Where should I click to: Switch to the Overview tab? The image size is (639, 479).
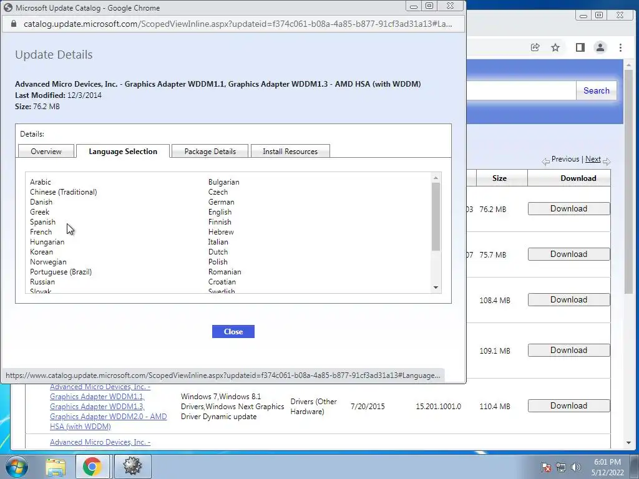(x=46, y=151)
